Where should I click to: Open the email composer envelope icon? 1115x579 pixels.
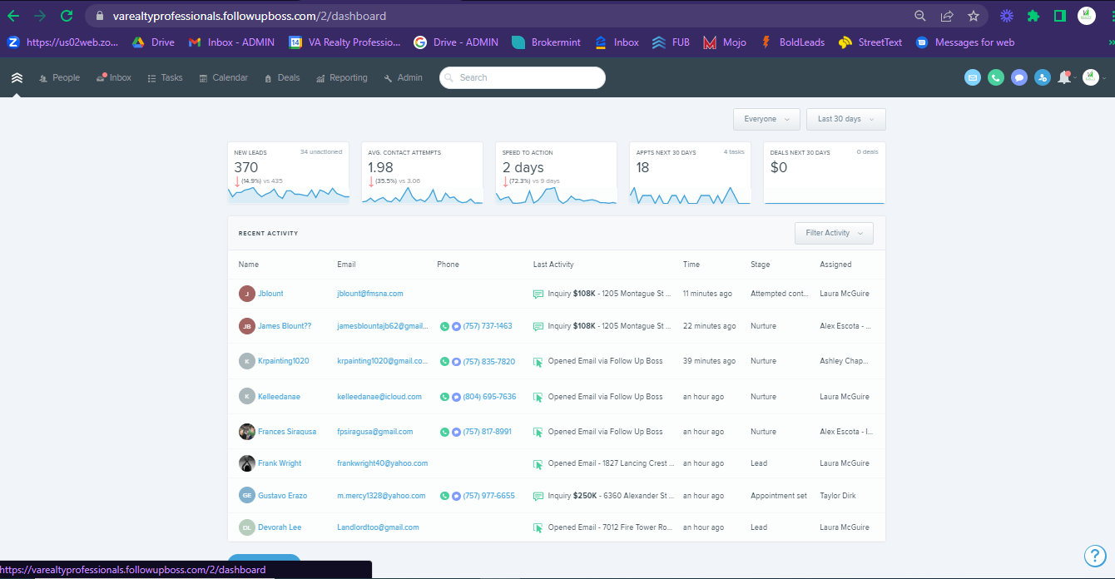pos(973,77)
